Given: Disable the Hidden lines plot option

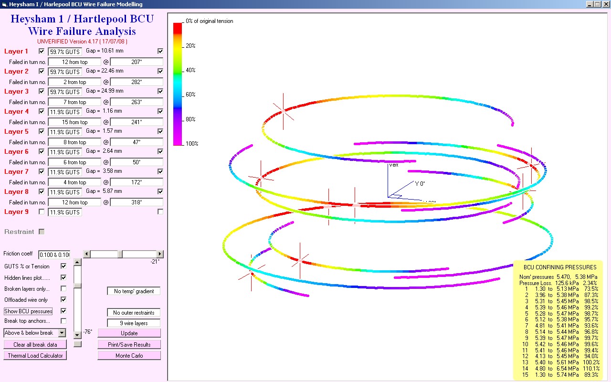Looking at the screenshot, I should point(63,277).
